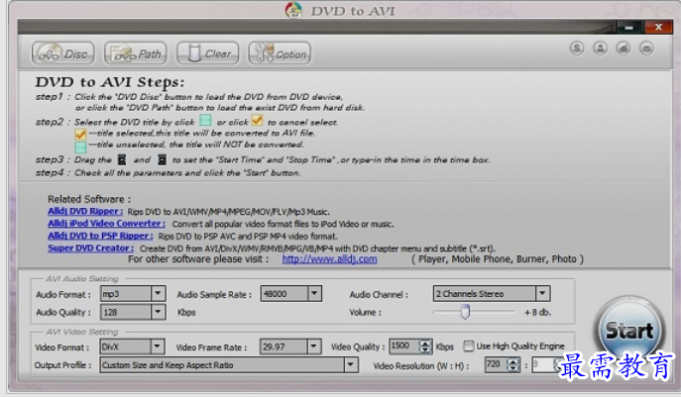The width and height of the screenshot is (681, 397).
Task: Click the Video Resolution width field 720
Action: 496,364
